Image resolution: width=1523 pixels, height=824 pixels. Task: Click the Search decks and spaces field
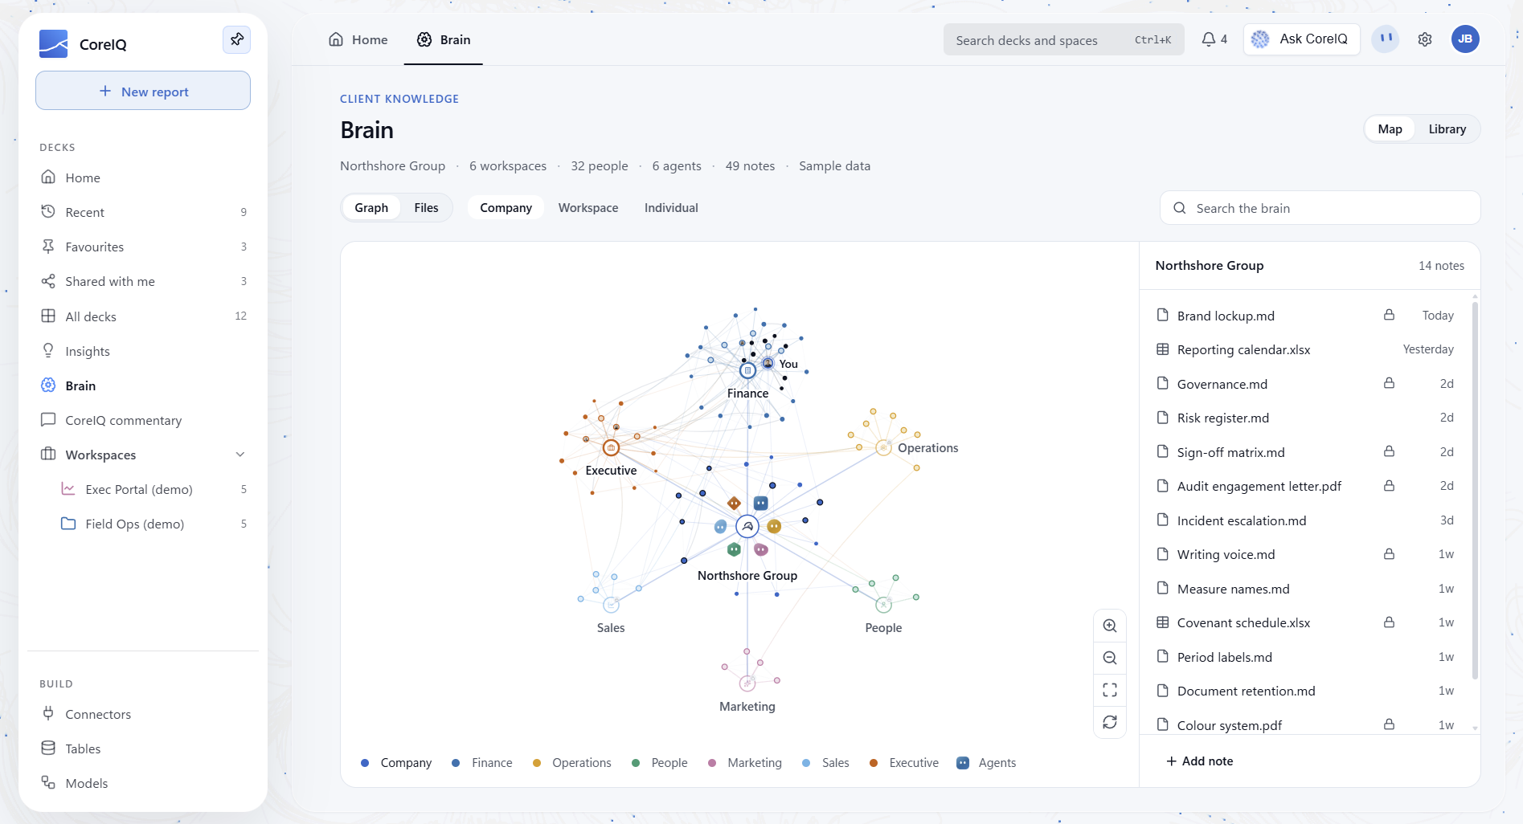click(1063, 39)
